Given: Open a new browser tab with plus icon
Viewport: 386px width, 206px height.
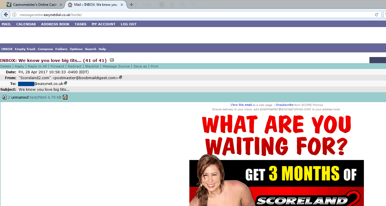Looking at the screenshot, I should [x=131, y=5].
